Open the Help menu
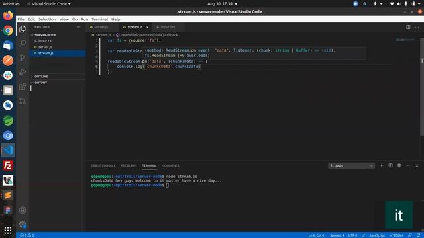Screen dimensions: 424x238 tap(115, 19)
